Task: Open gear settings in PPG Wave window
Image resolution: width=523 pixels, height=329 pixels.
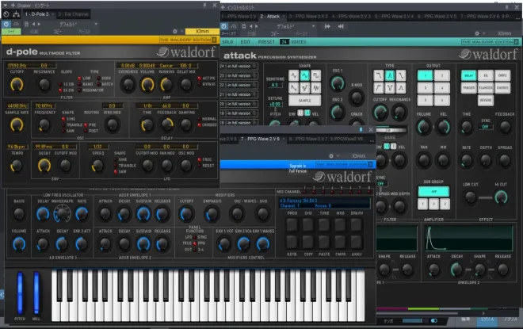Action: 331,156
